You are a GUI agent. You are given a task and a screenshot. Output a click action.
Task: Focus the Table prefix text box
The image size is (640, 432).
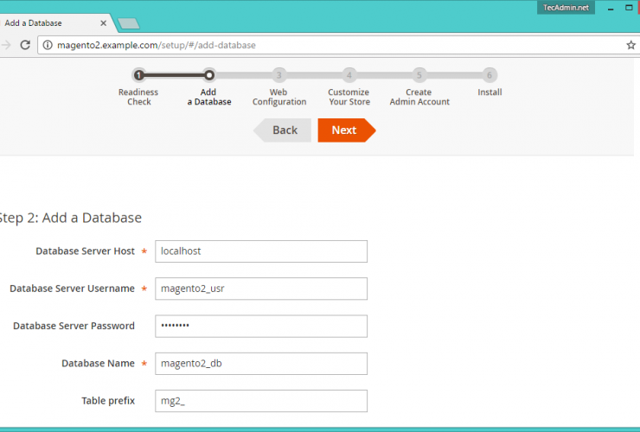click(x=260, y=401)
